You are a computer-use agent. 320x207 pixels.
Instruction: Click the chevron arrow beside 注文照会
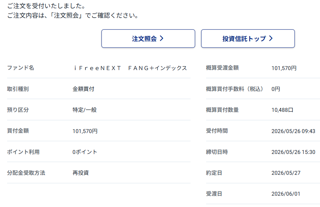click(x=161, y=39)
